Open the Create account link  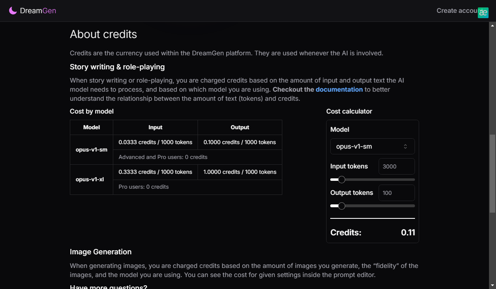(x=456, y=11)
